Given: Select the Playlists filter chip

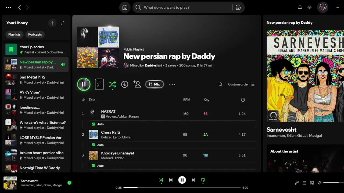Looking at the screenshot, I should (x=15, y=34).
